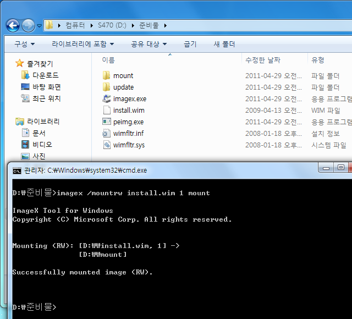Viewport: 352px width, 319px height.
Task: Open cmd window system menu icon
Action: coord(17,171)
